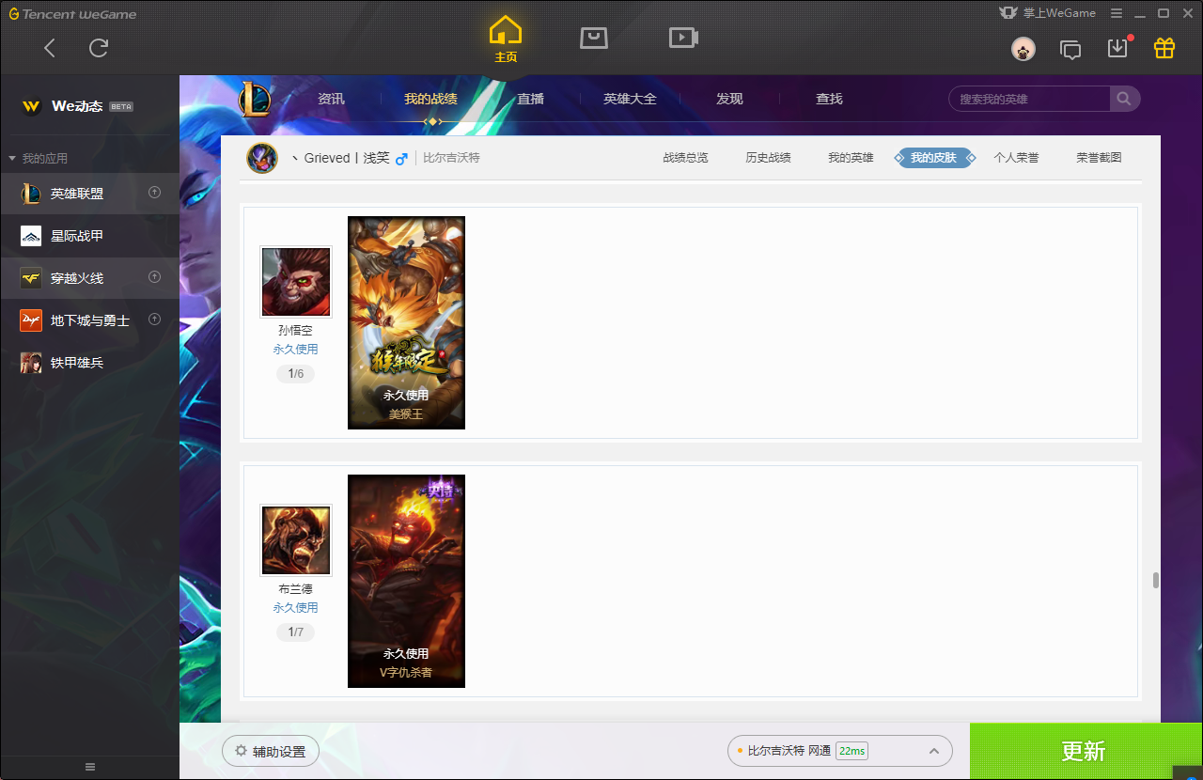Open the 直播 tab
1203x780 pixels.
[530, 99]
